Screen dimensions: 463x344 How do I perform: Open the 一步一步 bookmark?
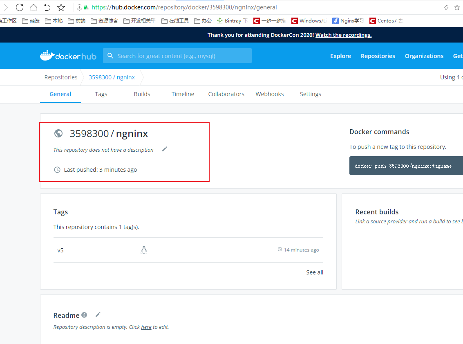point(270,21)
